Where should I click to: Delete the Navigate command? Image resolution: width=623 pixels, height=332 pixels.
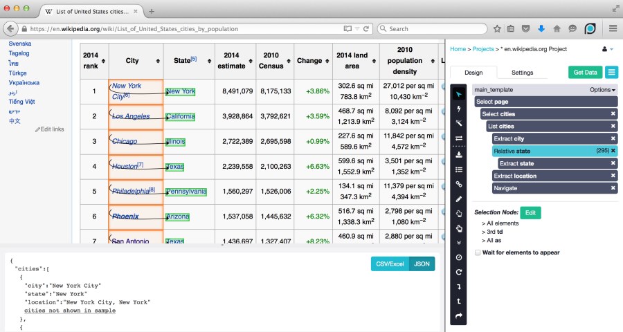[x=613, y=188]
